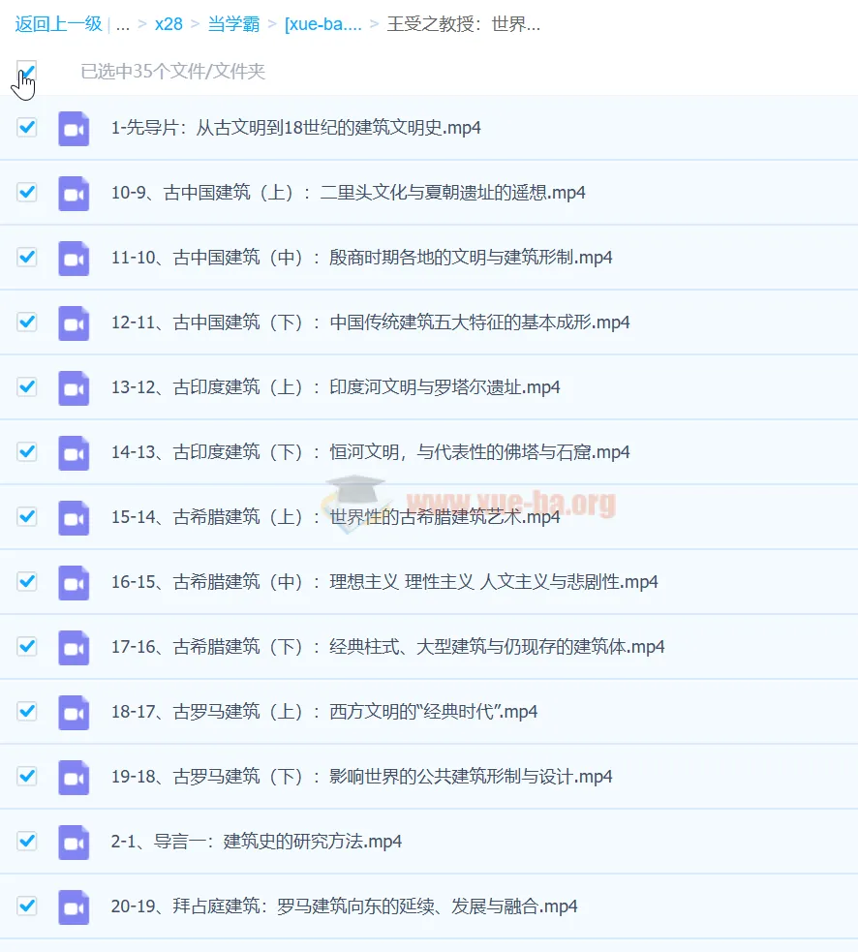Click video icon for 1-先导片 file
Viewport: 858px width, 952px height.
click(74, 128)
